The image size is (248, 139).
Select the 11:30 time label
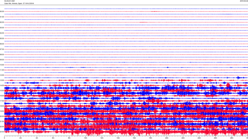point(2,70)
